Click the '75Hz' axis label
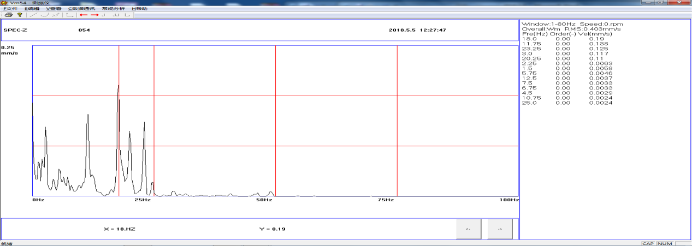 (386, 200)
